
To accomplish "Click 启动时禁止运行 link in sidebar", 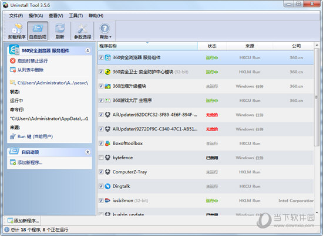I will coord(32,61).
